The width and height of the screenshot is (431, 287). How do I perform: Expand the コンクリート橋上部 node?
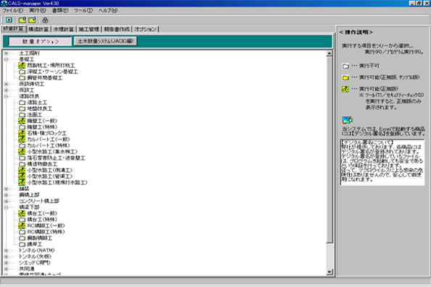click(x=6, y=201)
